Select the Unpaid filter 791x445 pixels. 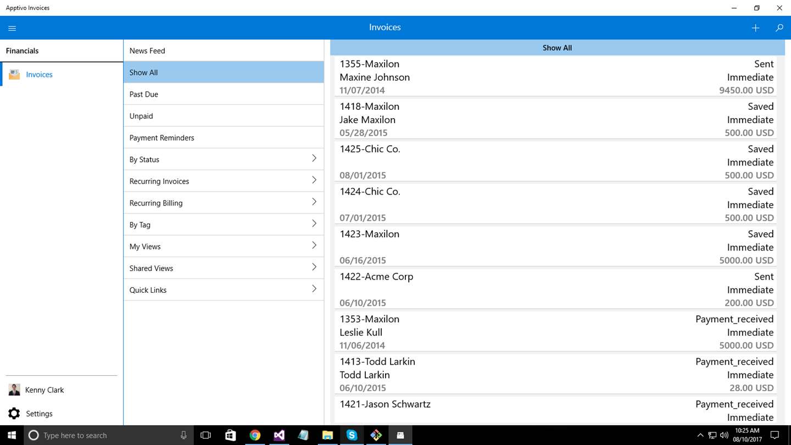pyautogui.click(x=224, y=116)
